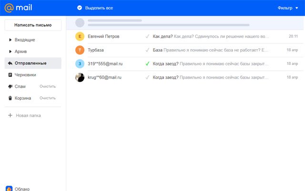Click the Написать письмо button
The height and width of the screenshot is (191, 305).
click(x=33, y=25)
